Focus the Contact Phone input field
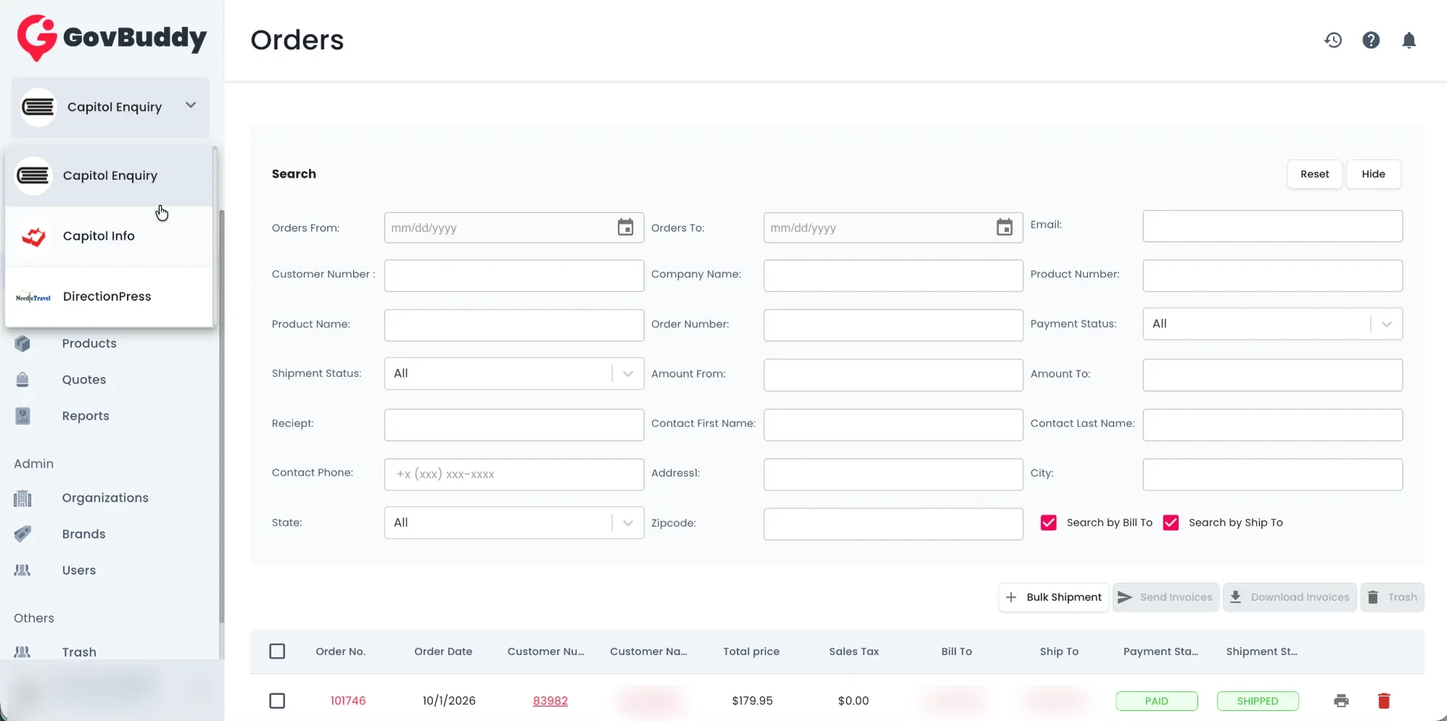The width and height of the screenshot is (1447, 721). click(x=514, y=475)
